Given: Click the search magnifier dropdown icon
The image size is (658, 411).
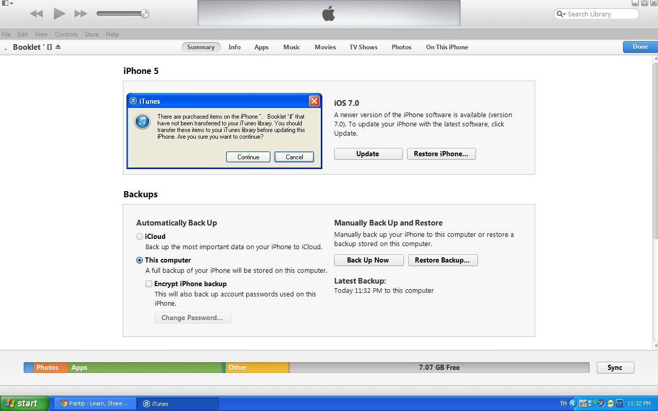Looking at the screenshot, I should [x=561, y=14].
